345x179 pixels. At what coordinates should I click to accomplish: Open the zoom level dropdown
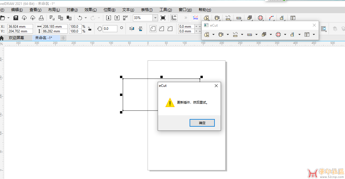(x=155, y=18)
